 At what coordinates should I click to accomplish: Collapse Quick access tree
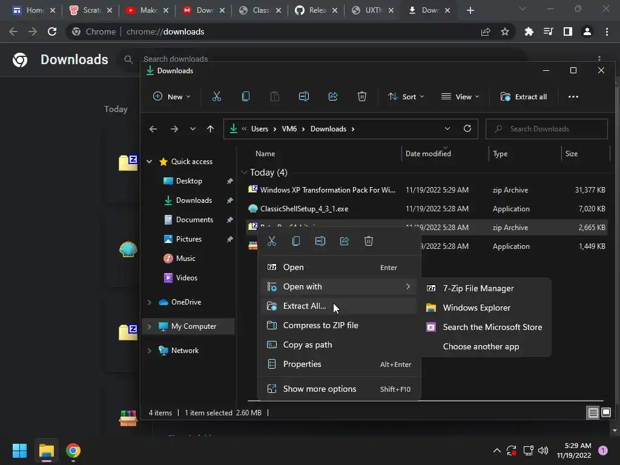coord(150,161)
